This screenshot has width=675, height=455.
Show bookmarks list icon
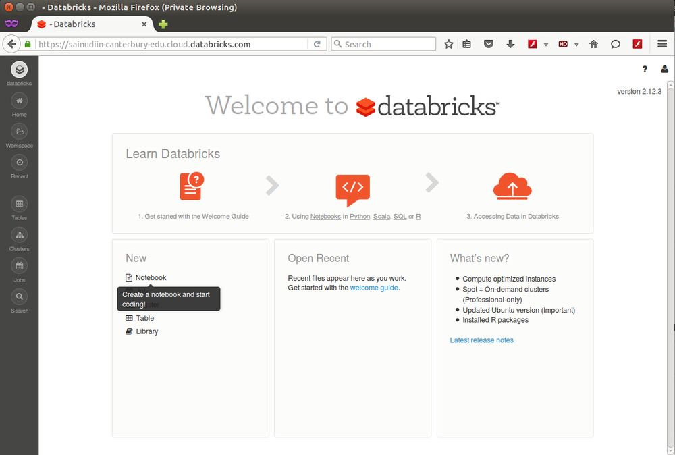point(467,44)
